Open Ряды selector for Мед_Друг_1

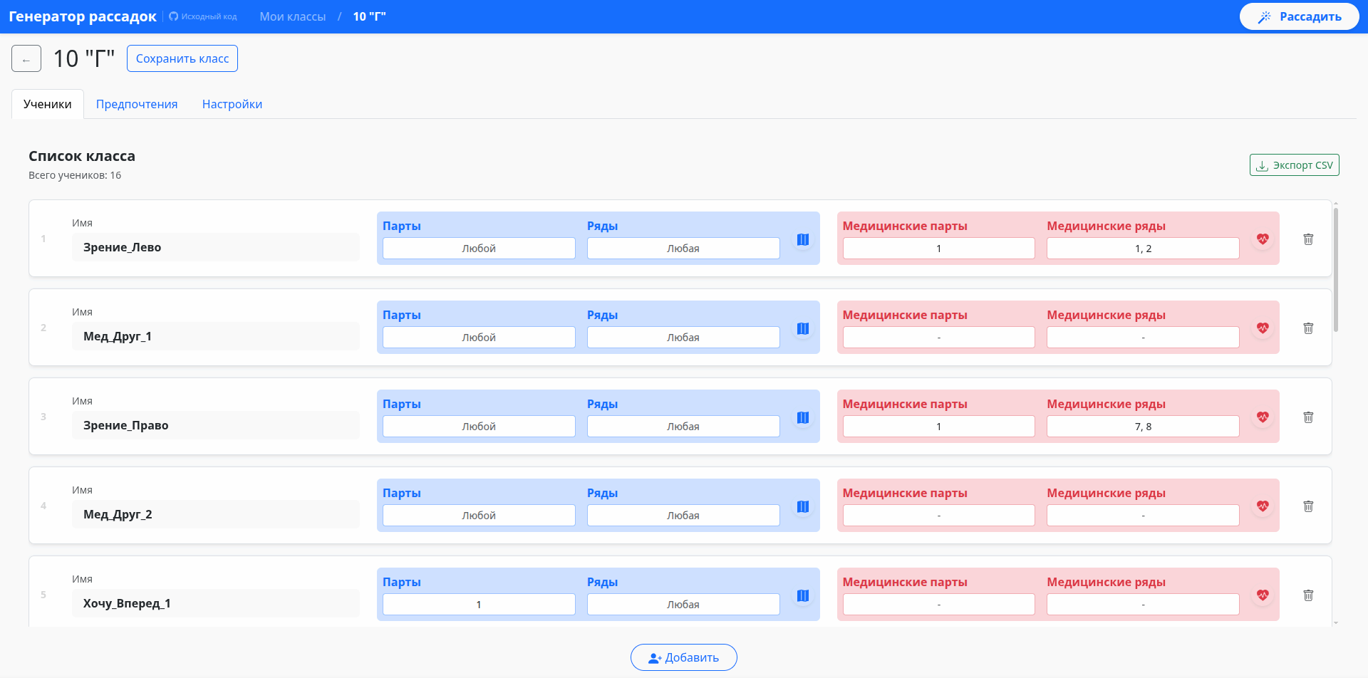pos(683,338)
